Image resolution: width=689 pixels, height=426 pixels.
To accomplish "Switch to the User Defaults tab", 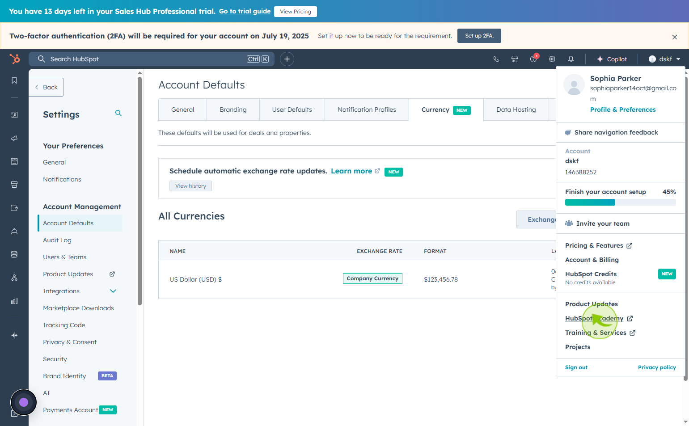I will click(x=292, y=110).
